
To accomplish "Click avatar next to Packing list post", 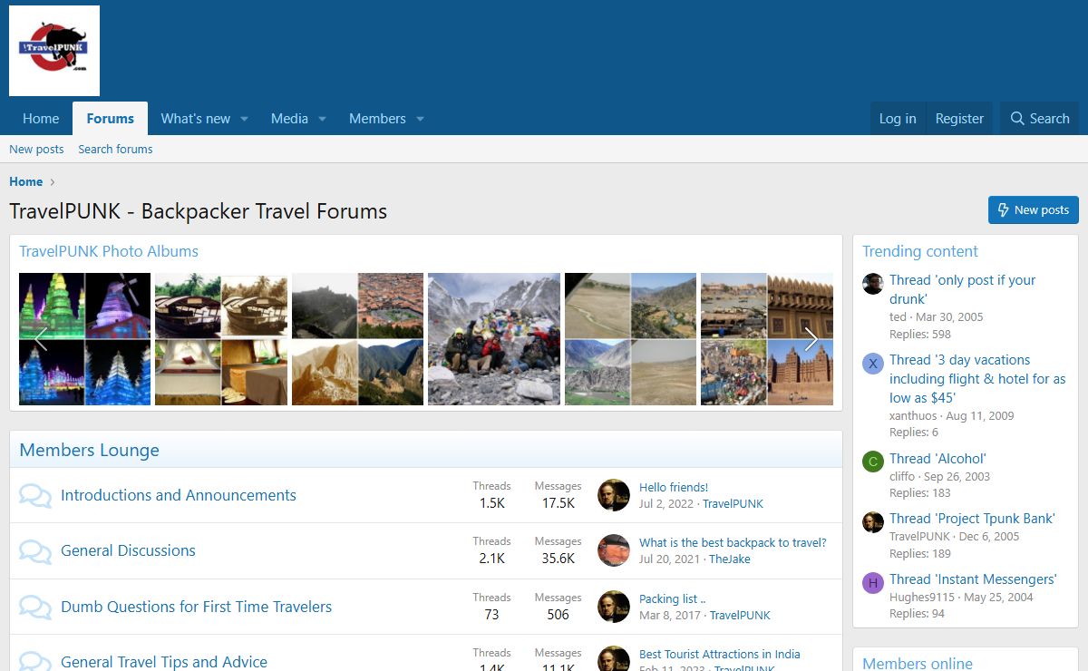I will (x=614, y=607).
